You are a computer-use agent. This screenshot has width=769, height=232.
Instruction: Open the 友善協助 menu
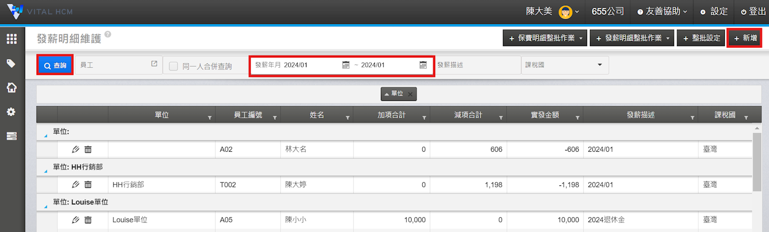point(662,12)
